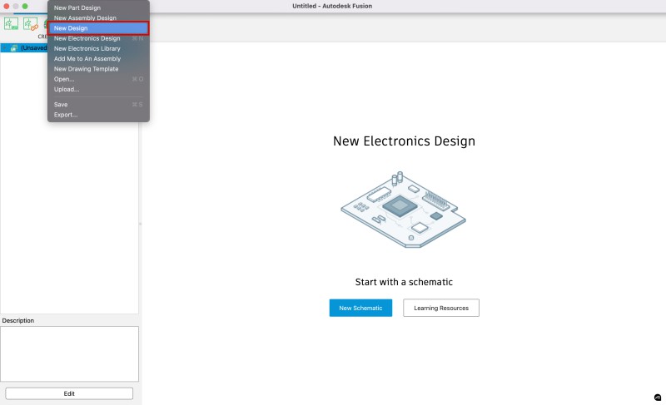Select Add Me to An Assembly
The height and width of the screenshot is (405, 666).
(x=98, y=58)
